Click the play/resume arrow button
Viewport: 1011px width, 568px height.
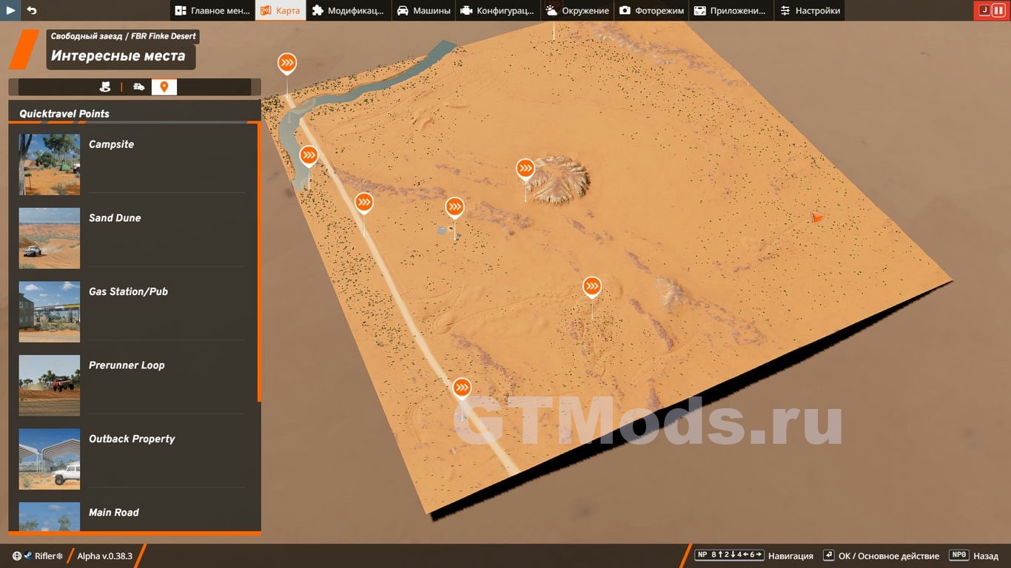[10, 10]
